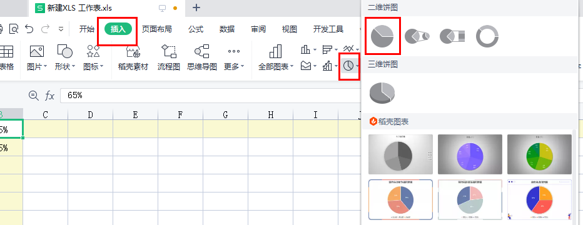Insert a shape (形状)

point(64,58)
